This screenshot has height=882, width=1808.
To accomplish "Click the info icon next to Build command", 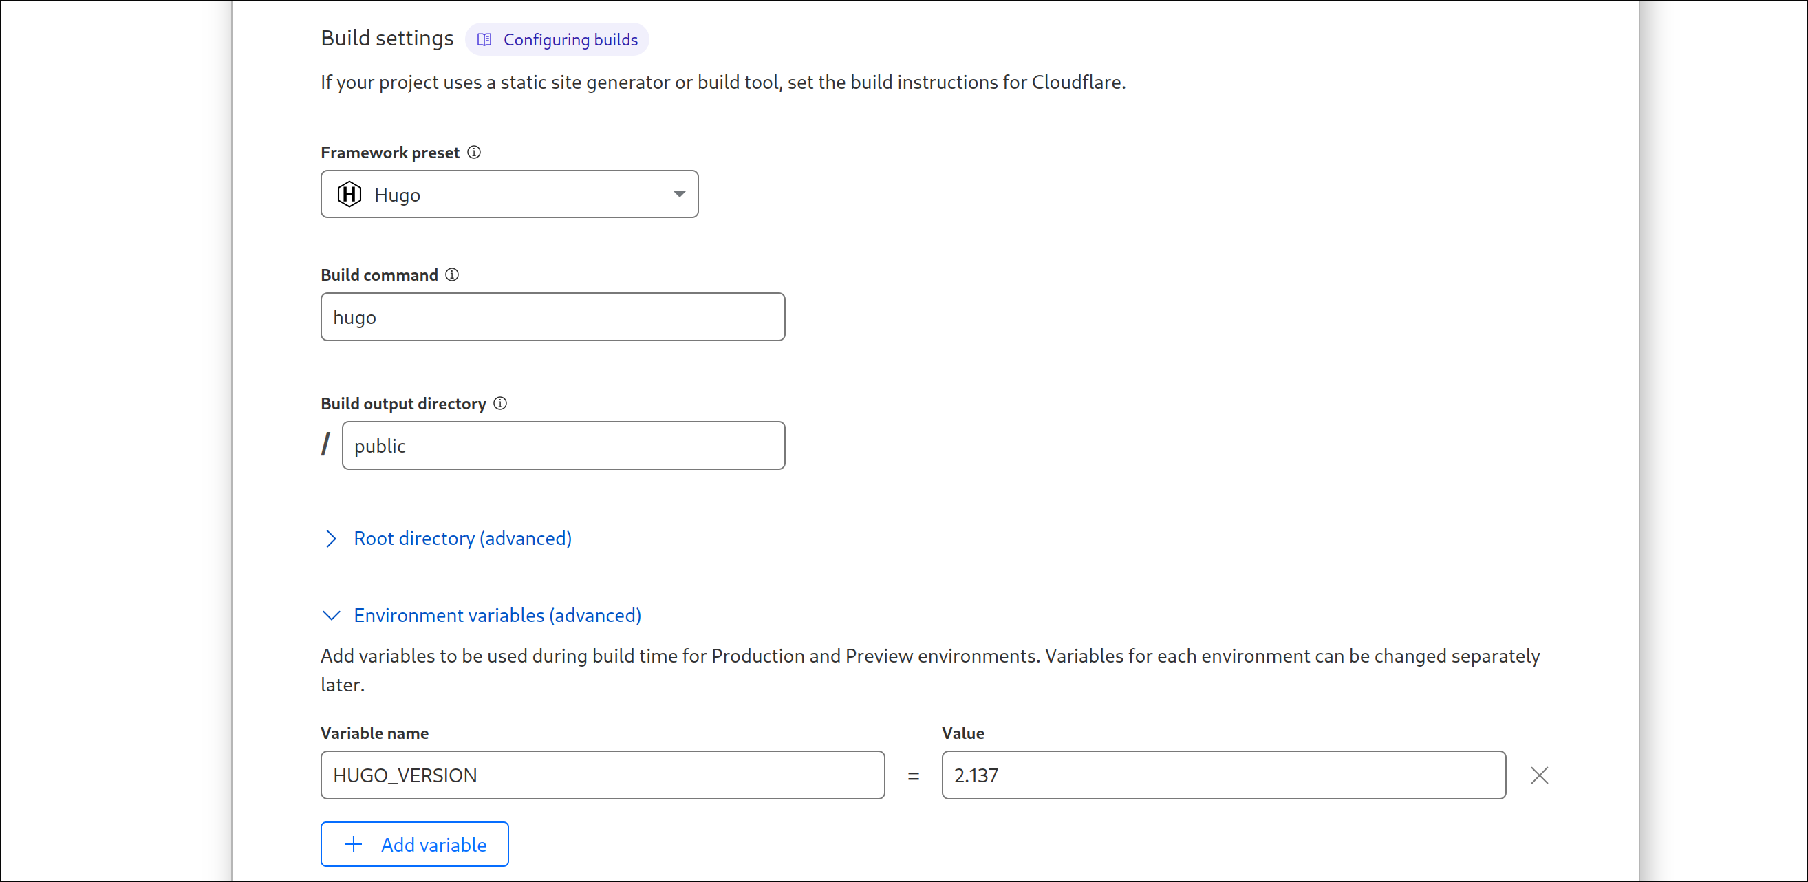I will 453,275.
